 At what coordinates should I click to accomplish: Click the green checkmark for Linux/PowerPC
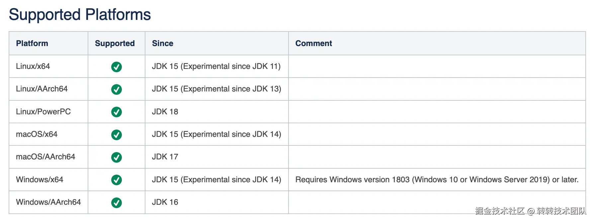point(117,112)
